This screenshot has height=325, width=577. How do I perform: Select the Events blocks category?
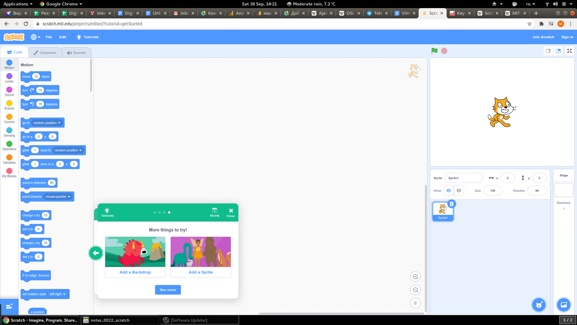[x=9, y=105]
